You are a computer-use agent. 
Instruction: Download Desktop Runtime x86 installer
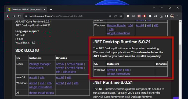pos(127,70)
